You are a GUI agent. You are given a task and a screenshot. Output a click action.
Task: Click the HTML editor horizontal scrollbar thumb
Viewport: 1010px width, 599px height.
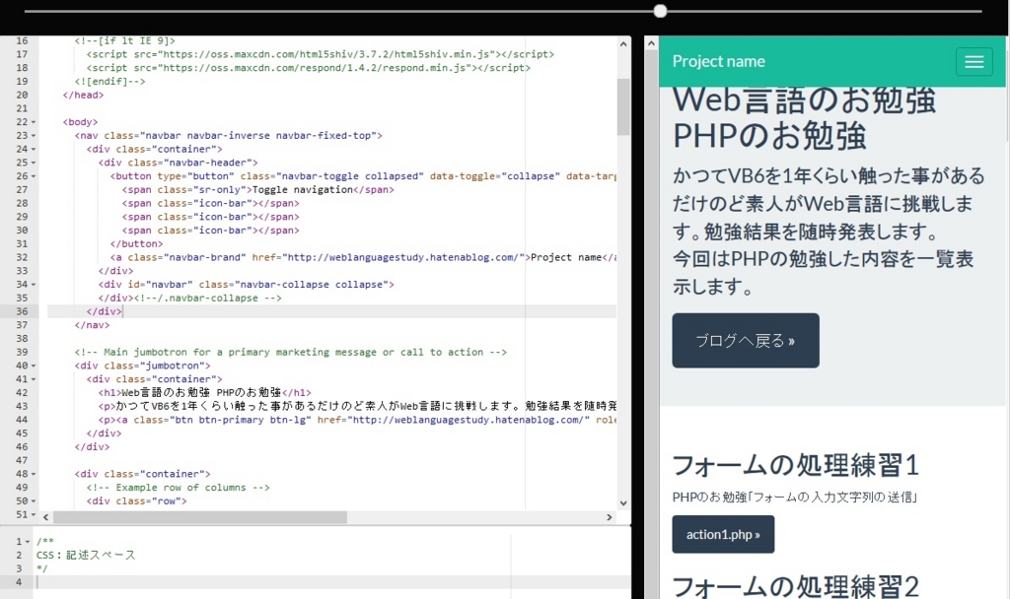click(200, 517)
